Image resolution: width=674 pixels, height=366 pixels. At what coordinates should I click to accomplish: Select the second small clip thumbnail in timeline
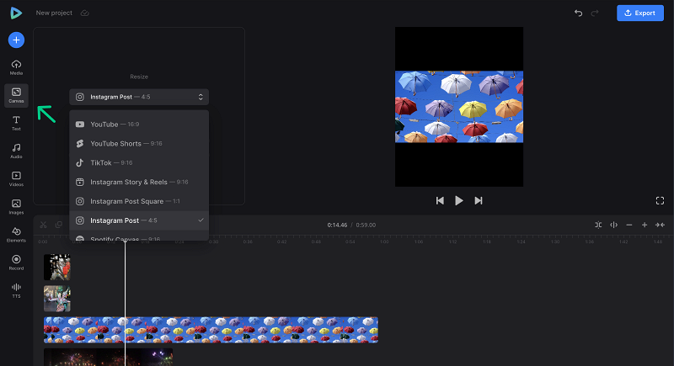(x=57, y=299)
